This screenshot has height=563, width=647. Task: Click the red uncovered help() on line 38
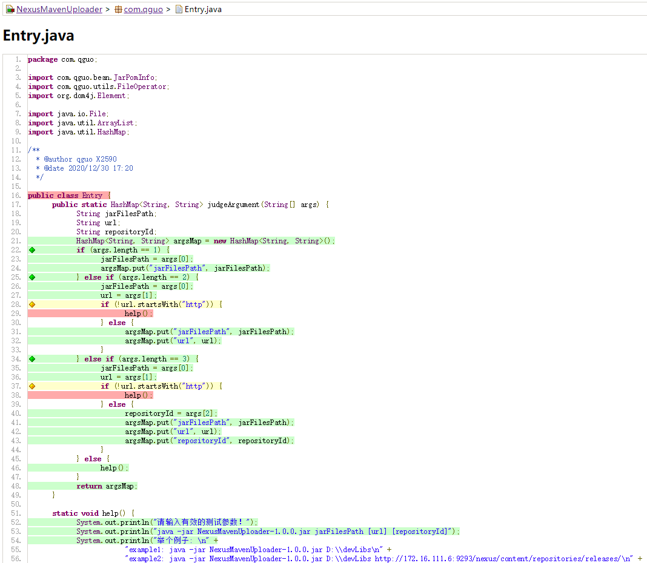pyautogui.click(x=138, y=395)
